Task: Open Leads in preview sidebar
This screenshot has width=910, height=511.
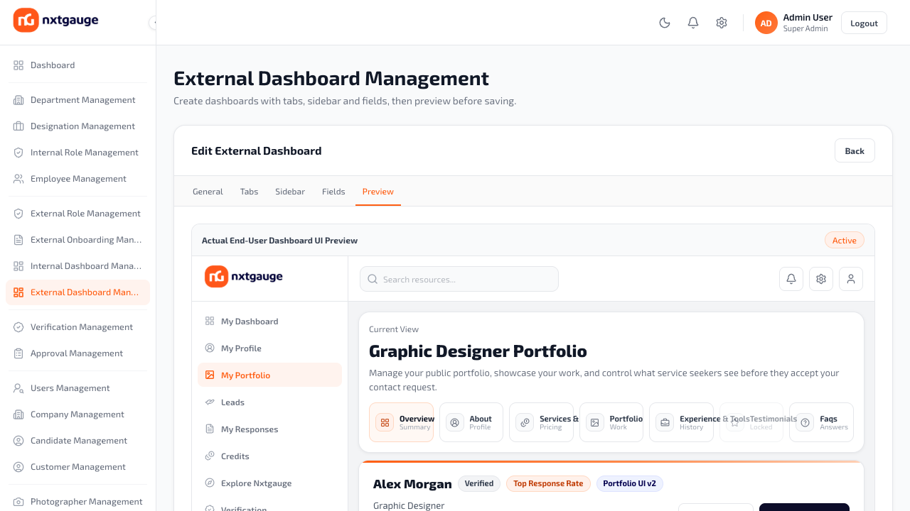Action: (x=269, y=402)
